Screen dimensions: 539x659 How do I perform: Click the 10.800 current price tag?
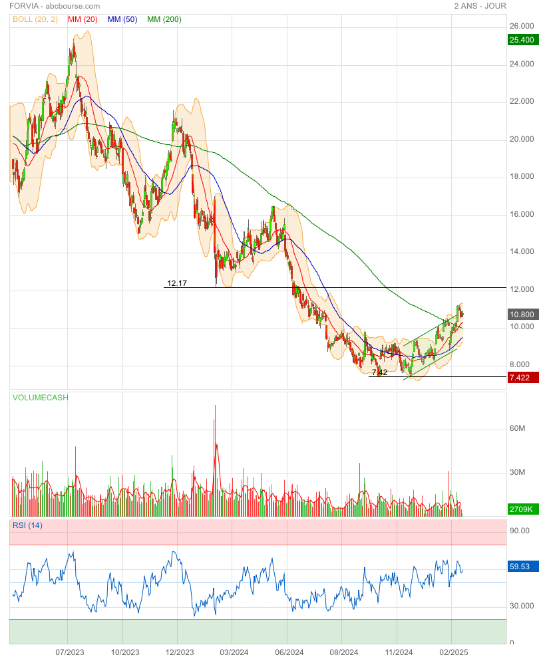pos(523,314)
